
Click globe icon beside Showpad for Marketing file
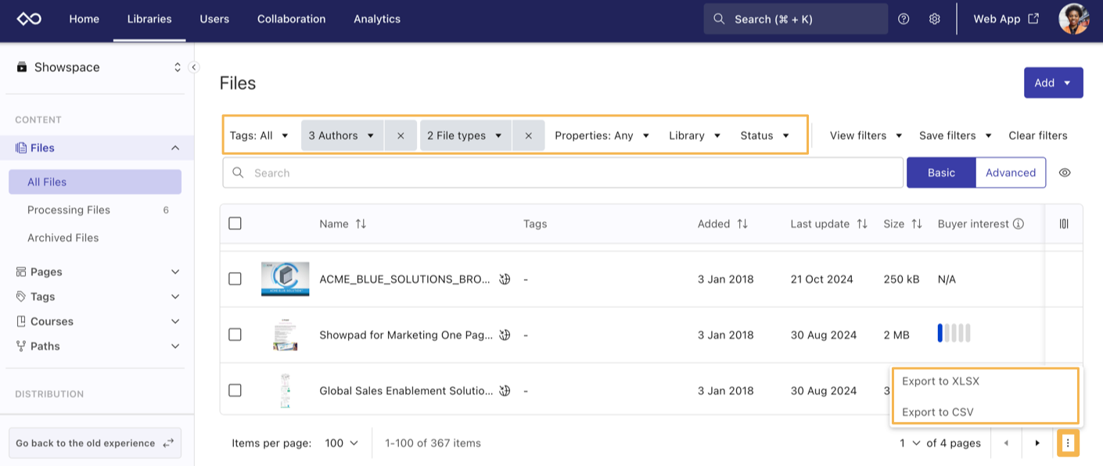tap(505, 335)
